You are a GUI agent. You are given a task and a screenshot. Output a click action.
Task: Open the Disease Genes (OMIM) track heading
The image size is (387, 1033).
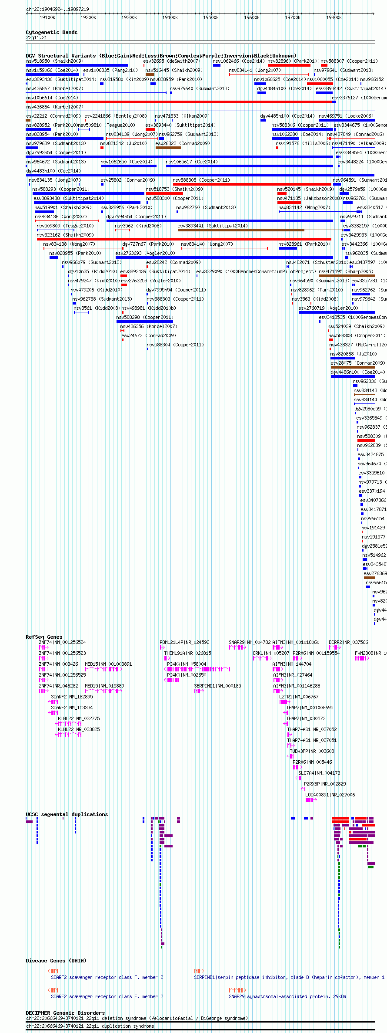pyautogui.click(x=56, y=961)
